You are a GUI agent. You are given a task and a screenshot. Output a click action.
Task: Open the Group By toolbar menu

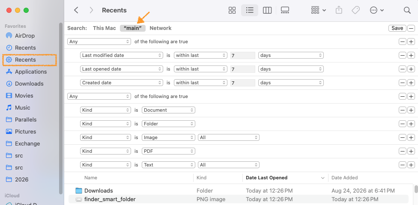point(318,10)
